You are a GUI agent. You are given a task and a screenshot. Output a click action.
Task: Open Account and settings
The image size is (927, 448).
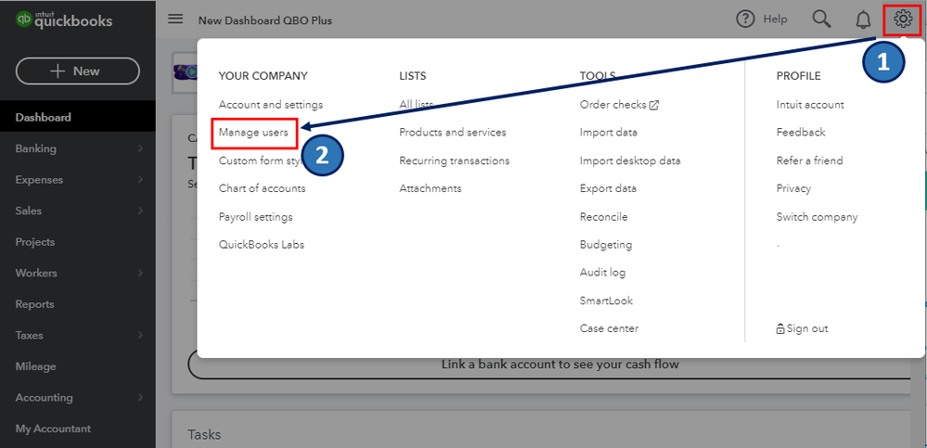point(271,105)
